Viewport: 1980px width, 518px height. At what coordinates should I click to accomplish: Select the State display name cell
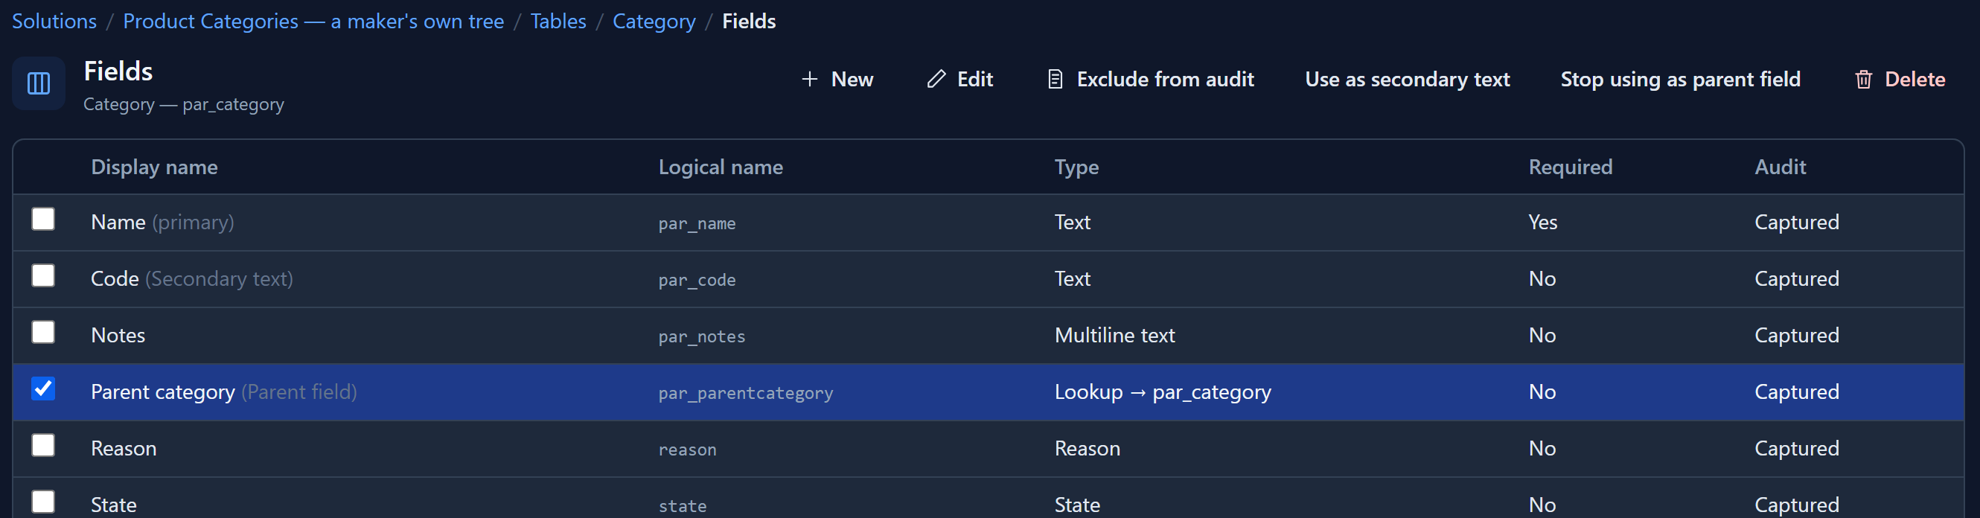pos(114,505)
